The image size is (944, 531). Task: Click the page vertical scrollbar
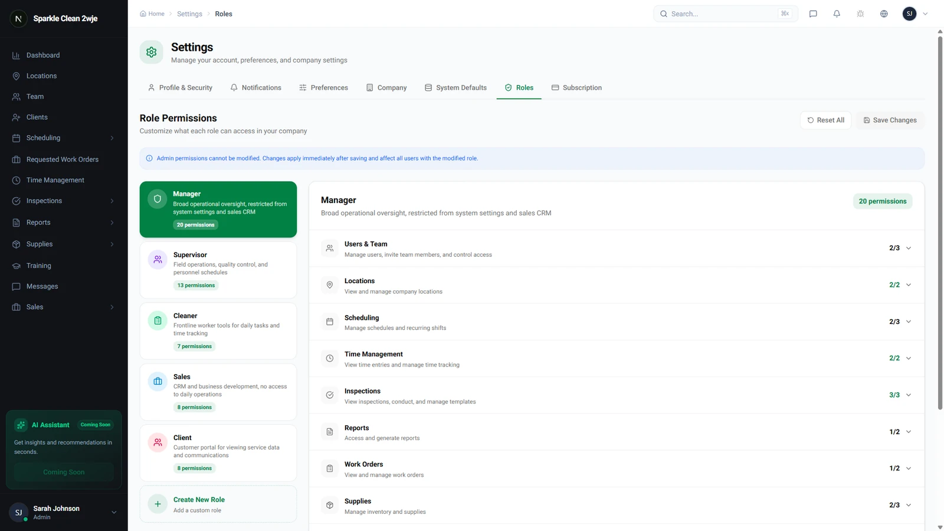click(x=940, y=224)
